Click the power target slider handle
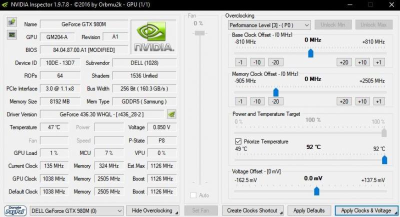This screenshot has width=400, height=217. coord(384,132)
